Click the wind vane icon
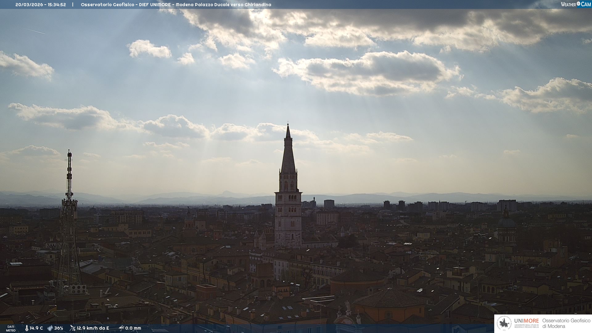The height and width of the screenshot is (333, 592). pyautogui.click(x=72, y=328)
